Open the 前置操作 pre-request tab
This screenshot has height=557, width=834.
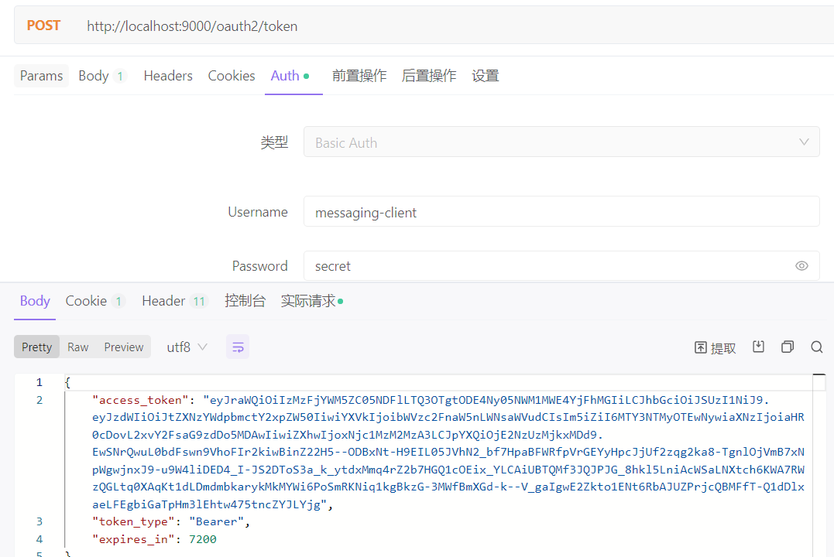click(x=359, y=76)
